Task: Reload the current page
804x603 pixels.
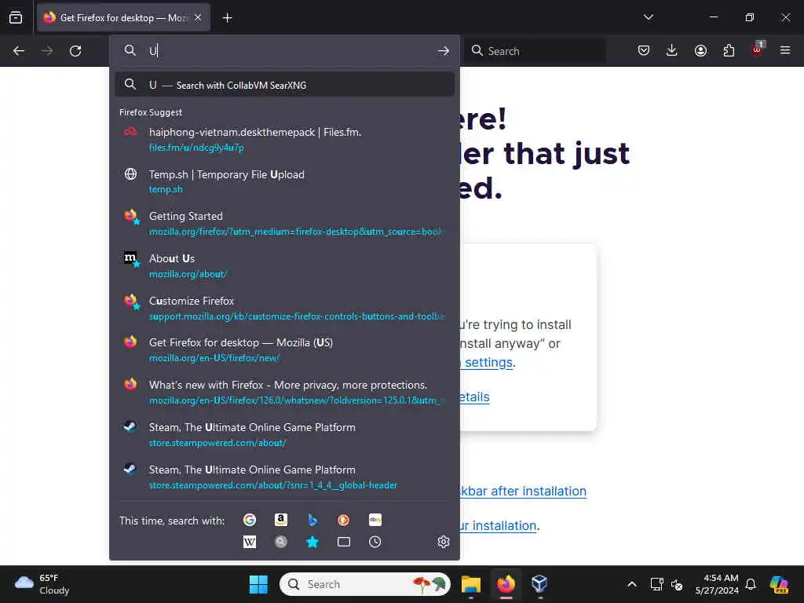Action: tap(75, 51)
